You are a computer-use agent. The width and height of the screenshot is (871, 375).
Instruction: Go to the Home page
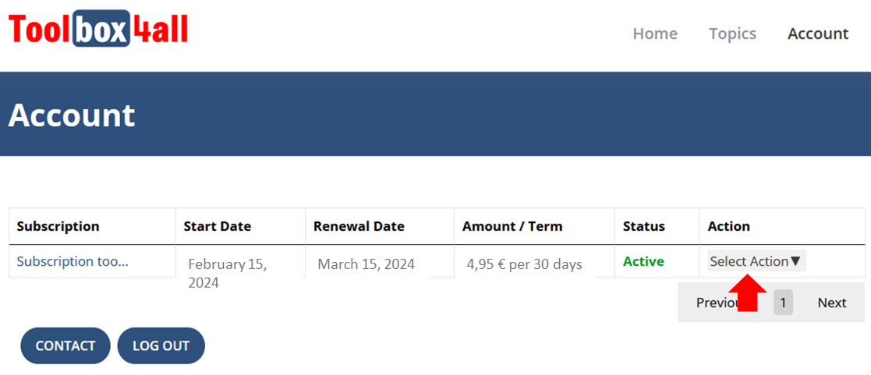click(655, 34)
